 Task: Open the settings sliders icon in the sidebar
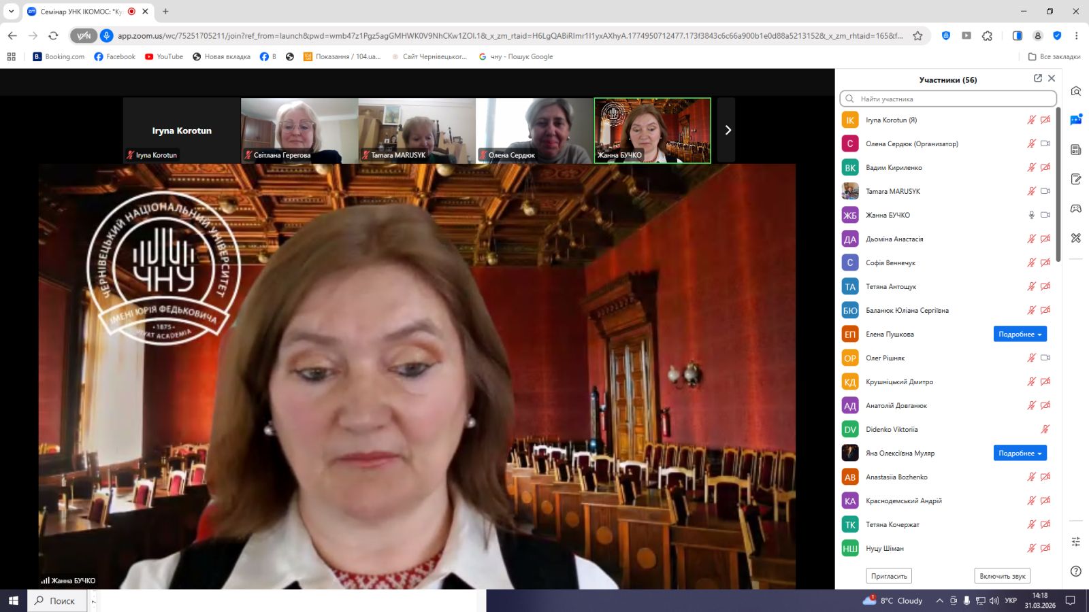1076,541
